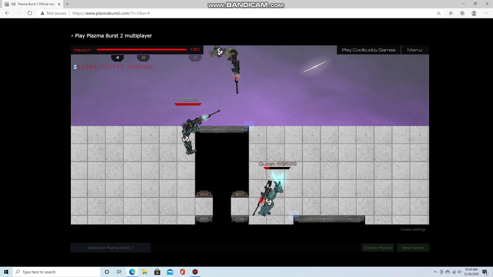Go back using the browser back arrow
This screenshot has width=493, height=277.
point(7,13)
